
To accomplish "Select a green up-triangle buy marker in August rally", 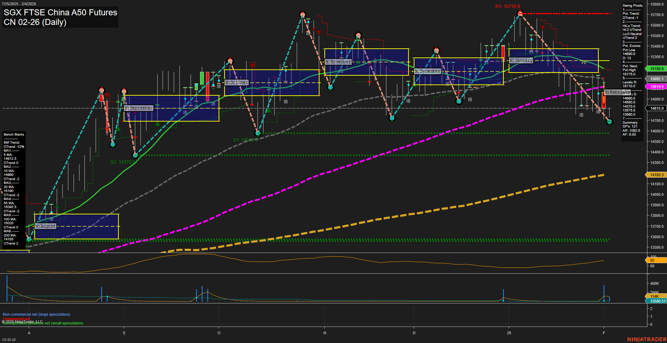I will [56, 206].
